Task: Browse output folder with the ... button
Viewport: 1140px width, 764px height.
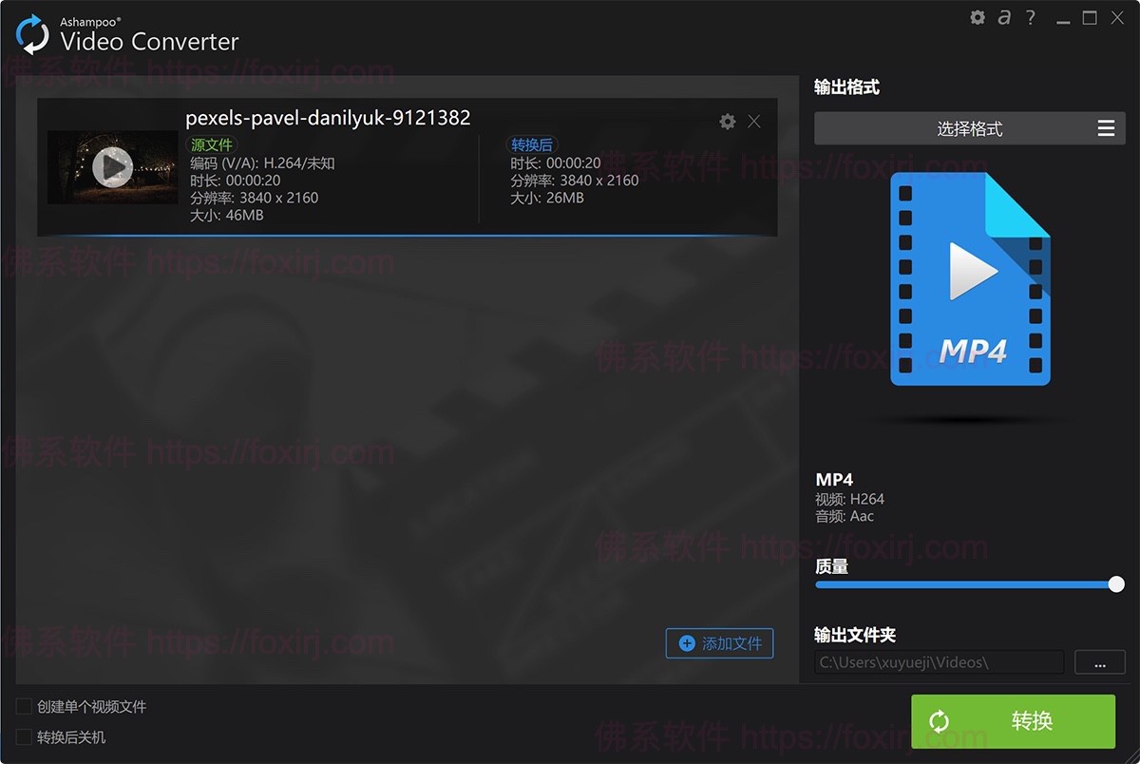Action: coord(1099,662)
